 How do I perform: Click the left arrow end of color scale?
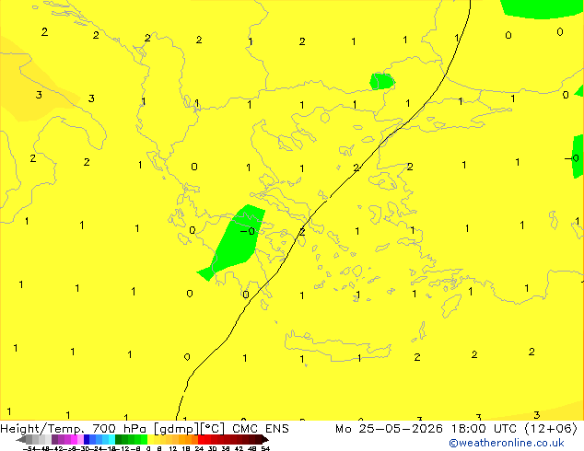coord(20,439)
